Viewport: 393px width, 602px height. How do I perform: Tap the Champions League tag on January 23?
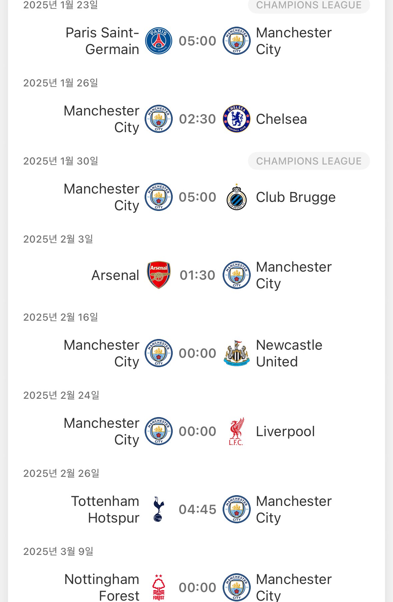tap(309, 5)
